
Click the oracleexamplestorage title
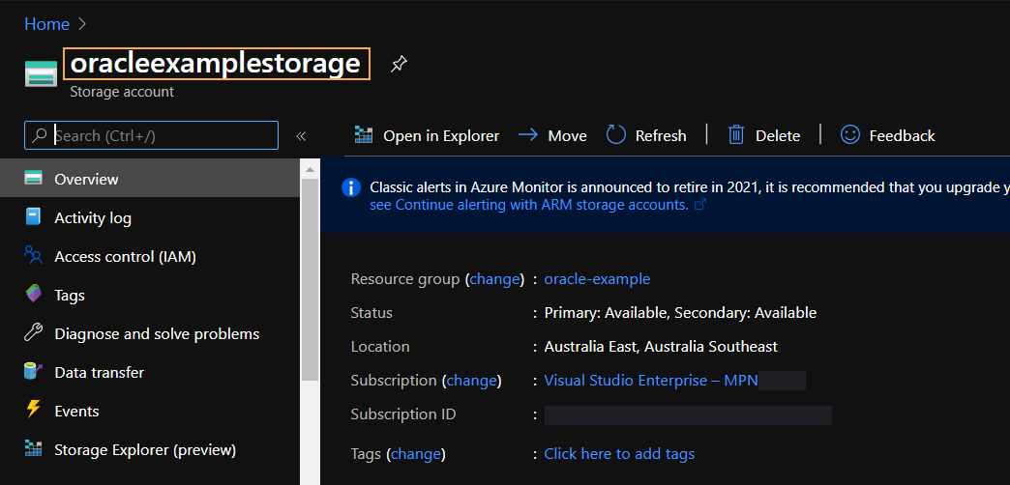216,64
